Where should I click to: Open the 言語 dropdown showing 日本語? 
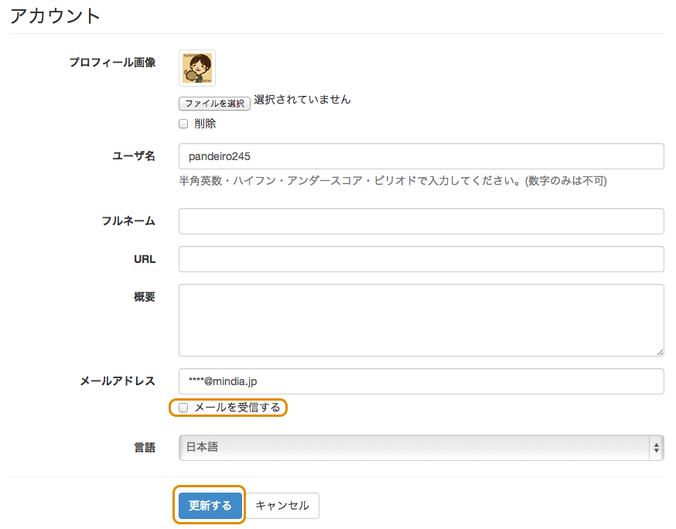pyautogui.click(x=421, y=447)
